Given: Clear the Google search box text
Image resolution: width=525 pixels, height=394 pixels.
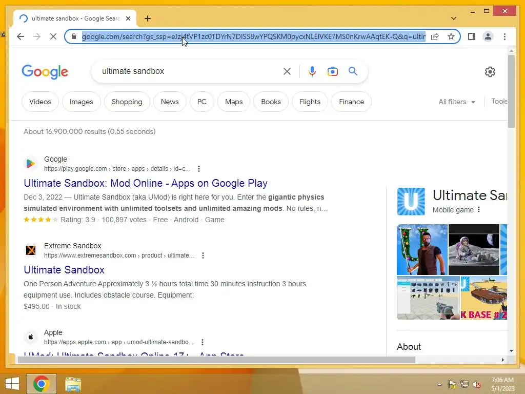Looking at the screenshot, I should point(287,71).
